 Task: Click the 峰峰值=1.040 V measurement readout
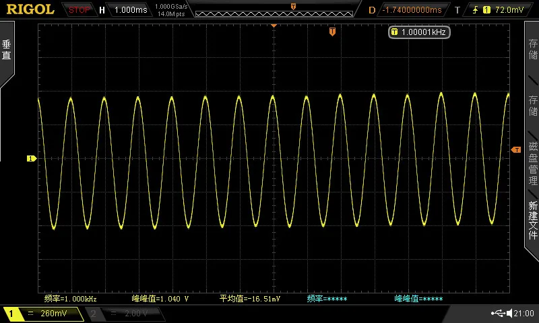(x=160, y=299)
